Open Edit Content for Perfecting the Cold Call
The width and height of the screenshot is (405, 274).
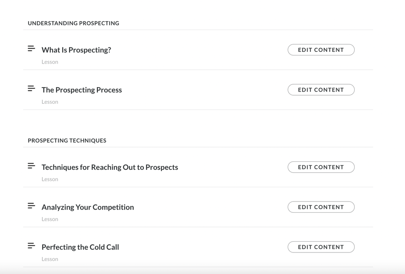point(321,247)
